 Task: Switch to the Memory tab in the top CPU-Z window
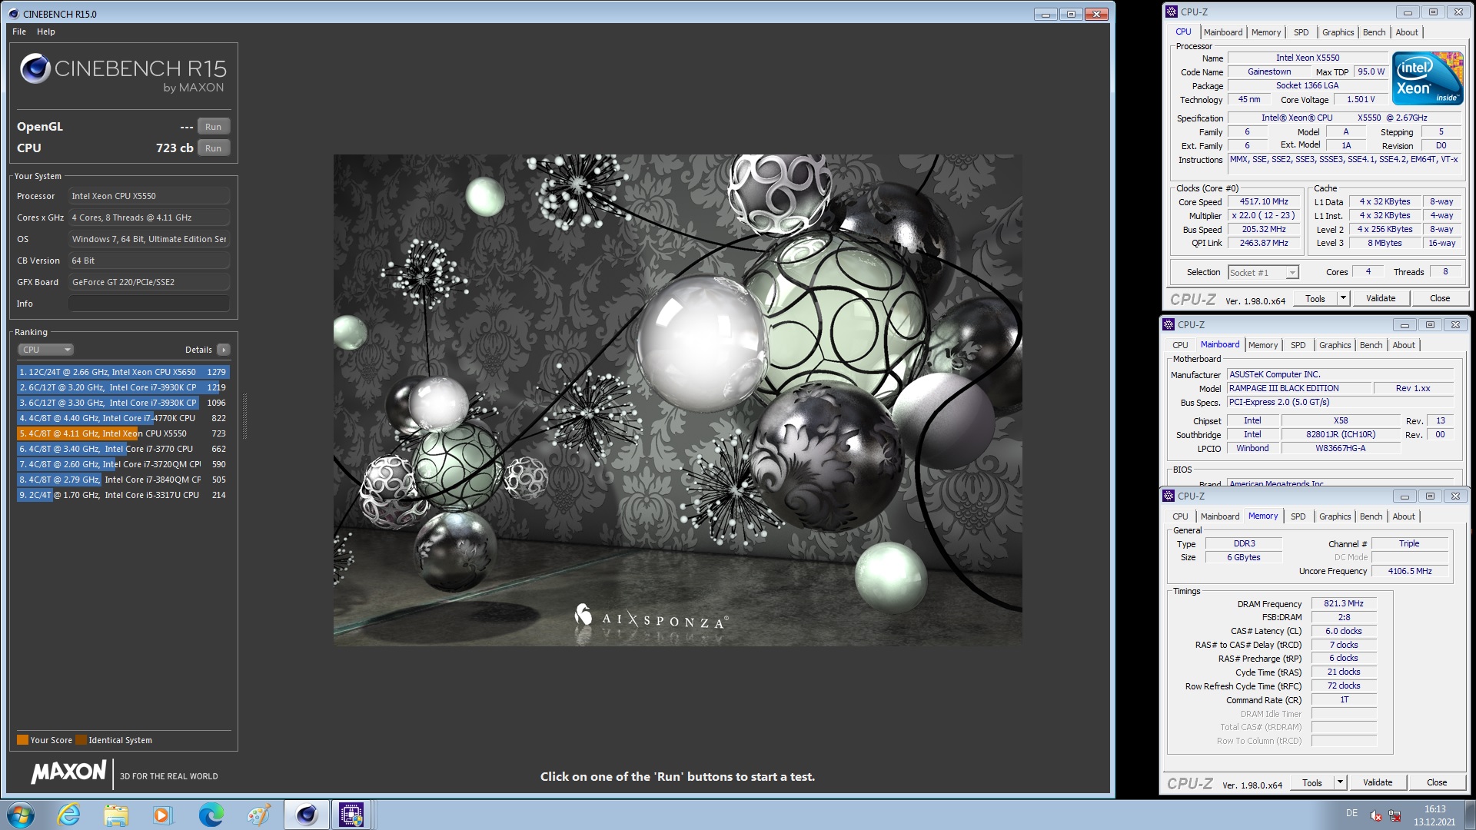pyautogui.click(x=1266, y=32)
